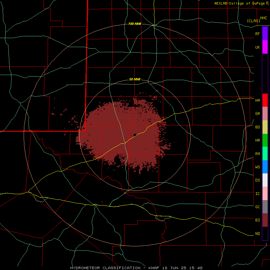Click the 'WS' legend label
Viewport: 270px width, 270px height.
click(258, 167)
